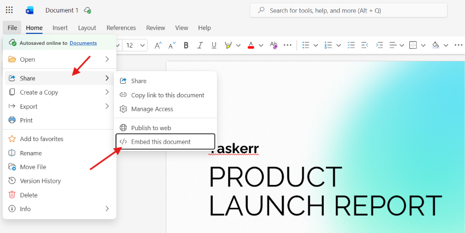Decrease paragraph indent

pyautogui.click(x=365, y=45)
